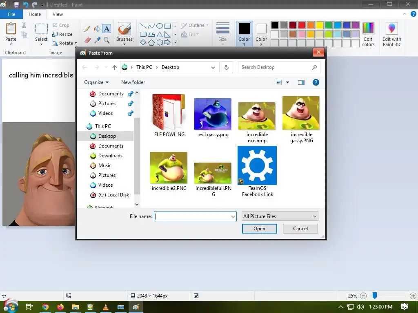
Task: Switch to the Home ribbon tab
Action: click(x=35, y=14)
